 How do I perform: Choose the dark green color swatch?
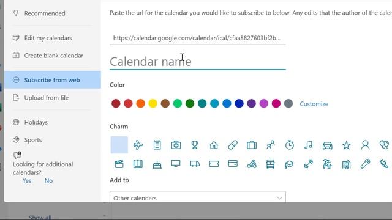(x=190, y=103)
